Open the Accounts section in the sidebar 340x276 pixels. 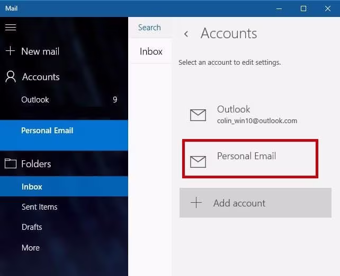[x=41, y=77]
